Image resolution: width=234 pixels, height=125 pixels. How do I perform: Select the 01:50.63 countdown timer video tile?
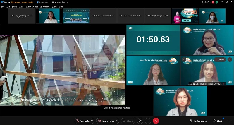pyautogui.click(x=153, y=40)
